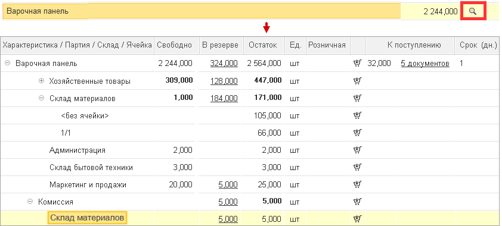Open reserve link 184,000 for Склад материалов
Viewport: 502px width, 226px height.
point(224,98)
